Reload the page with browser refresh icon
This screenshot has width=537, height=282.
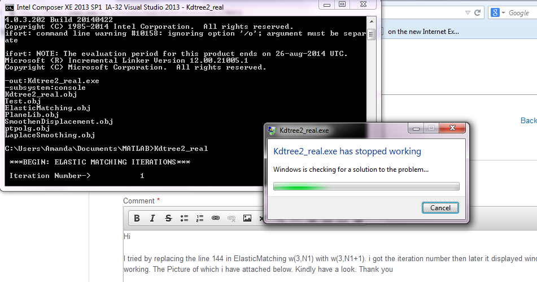[x=478, y=12]
